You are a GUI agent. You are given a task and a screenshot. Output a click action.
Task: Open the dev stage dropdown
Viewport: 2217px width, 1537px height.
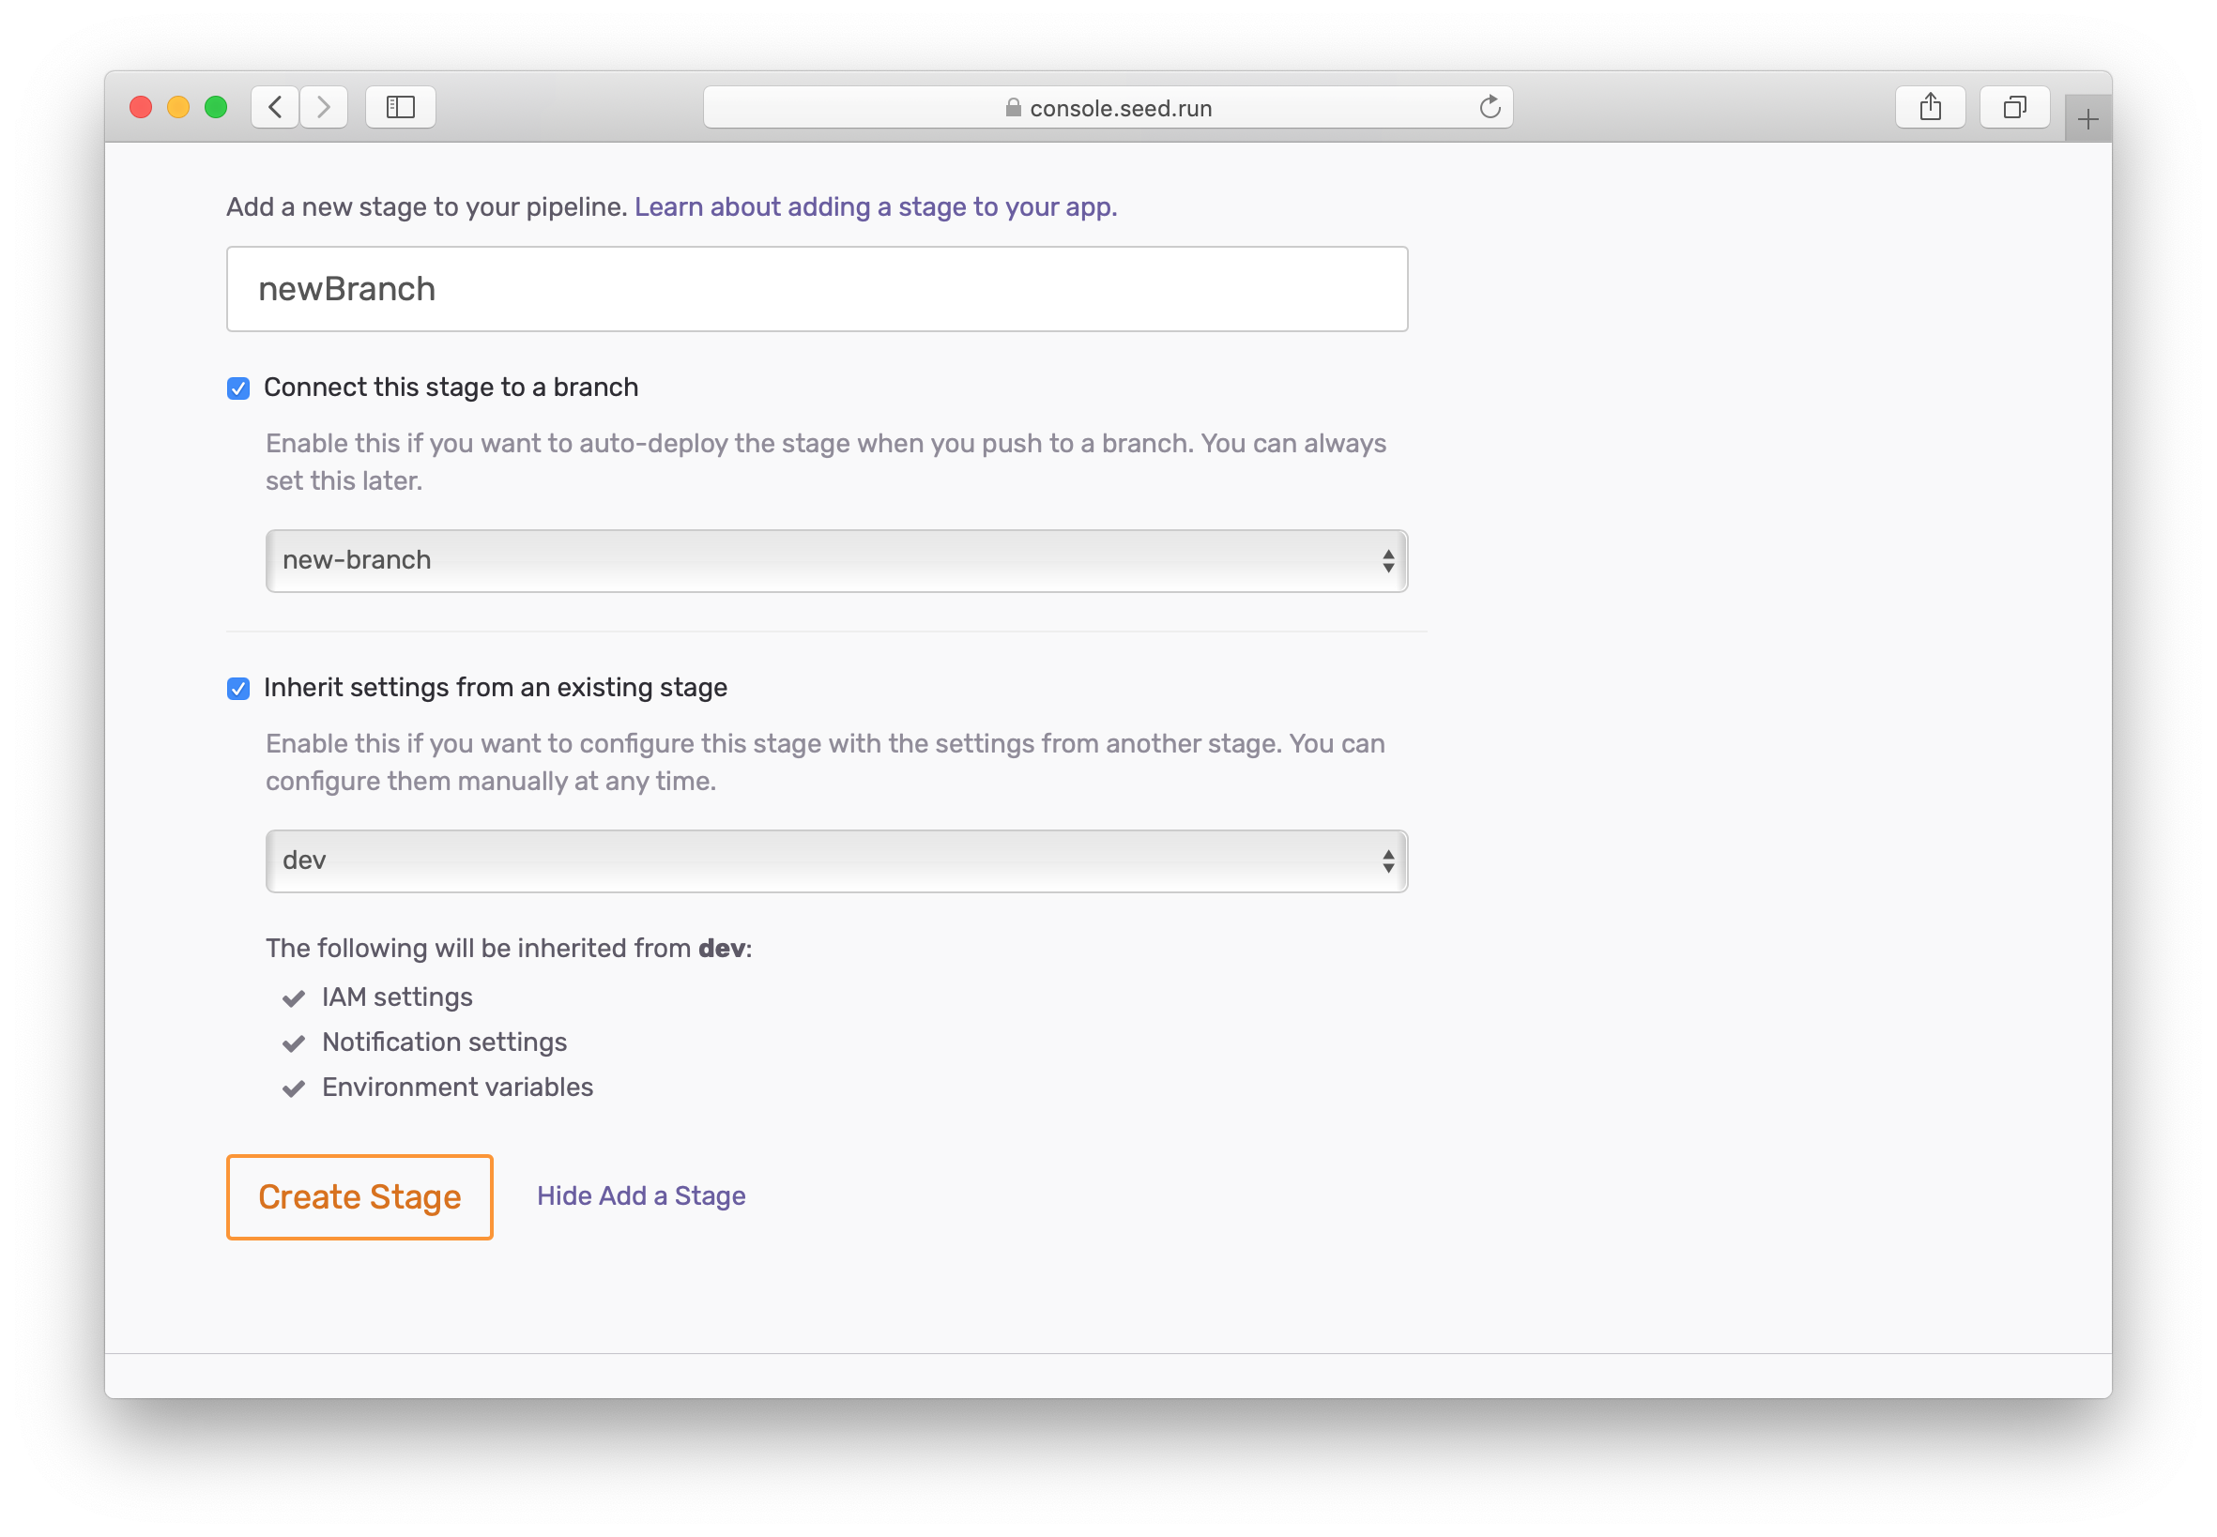click(x=836, y=861)
